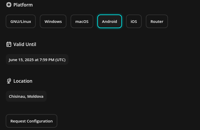This screenshot has height=130, width=200.
Task: Click the word Chisinau in location chip
Action: tap(17, 96)
